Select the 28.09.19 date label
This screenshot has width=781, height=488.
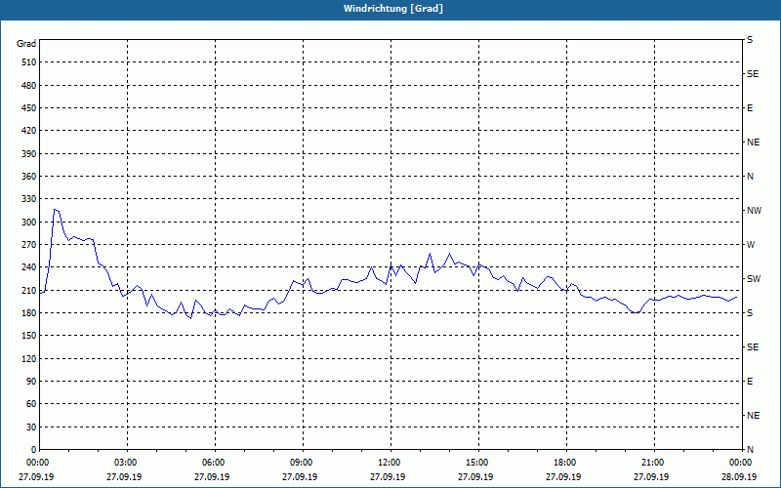[739, 477]
